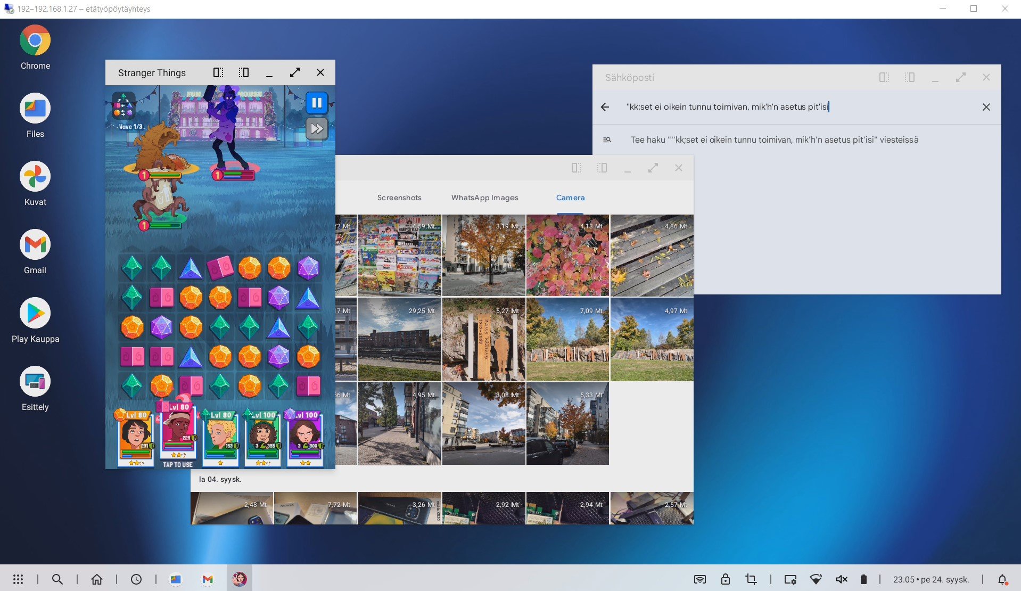The height and width of the screenshot is (591, 1021).
Task: Go back from the Sähköposti search
Action: click(605, 107)
